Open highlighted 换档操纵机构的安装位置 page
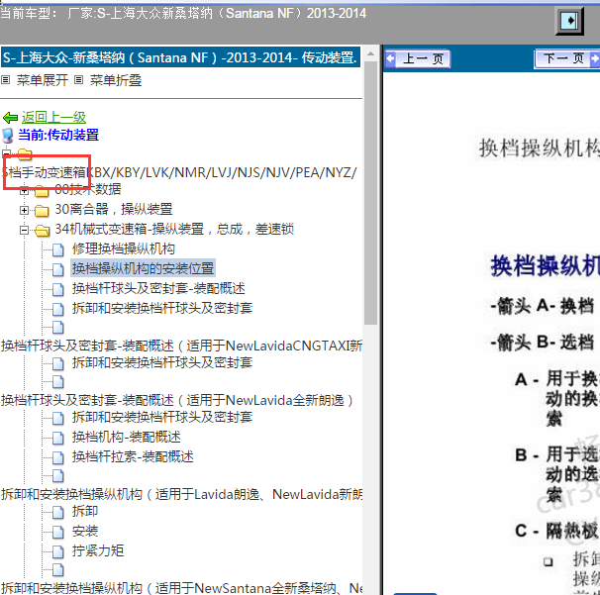This screenshot has width=600, height=595. [144, 268]
